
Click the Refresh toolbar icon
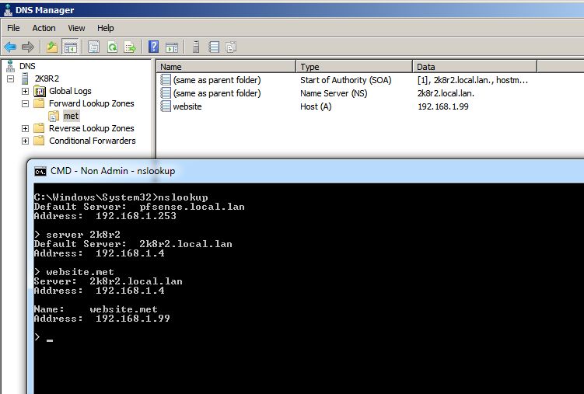(x=112, y=47)
